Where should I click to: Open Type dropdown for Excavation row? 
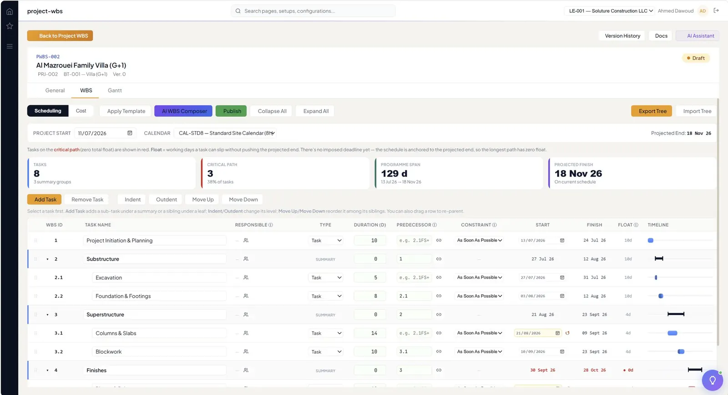[326, 277]
